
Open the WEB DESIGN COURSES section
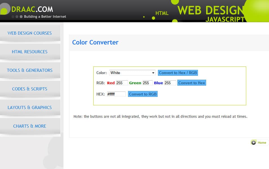coord(30,33)
